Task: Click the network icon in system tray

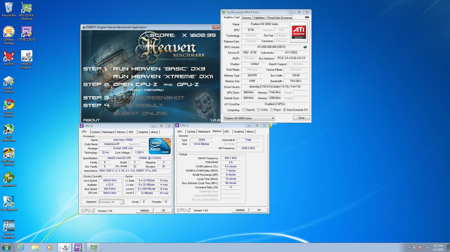Action: (426, 248)
